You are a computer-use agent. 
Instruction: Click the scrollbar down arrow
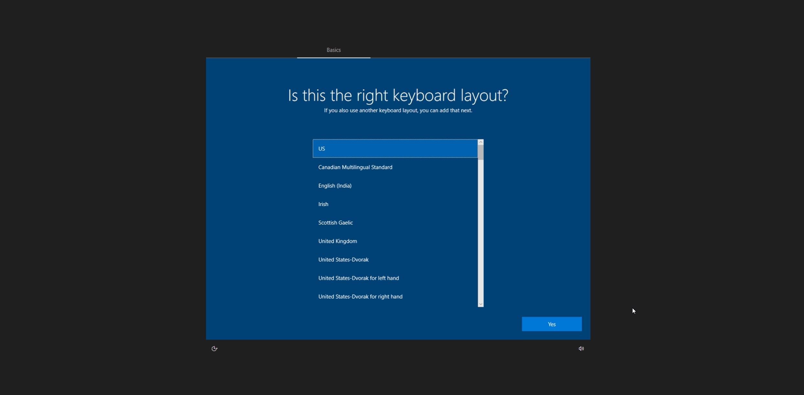pyautogui.click(x=481, y=304)
